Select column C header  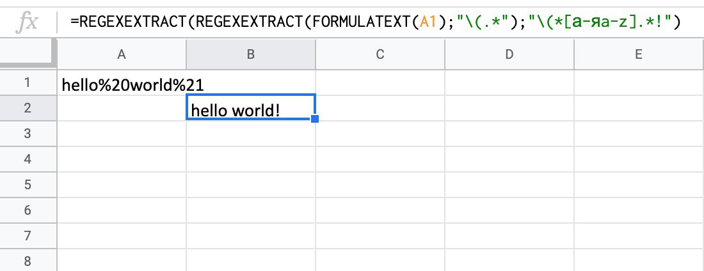[x=380, y=54]
